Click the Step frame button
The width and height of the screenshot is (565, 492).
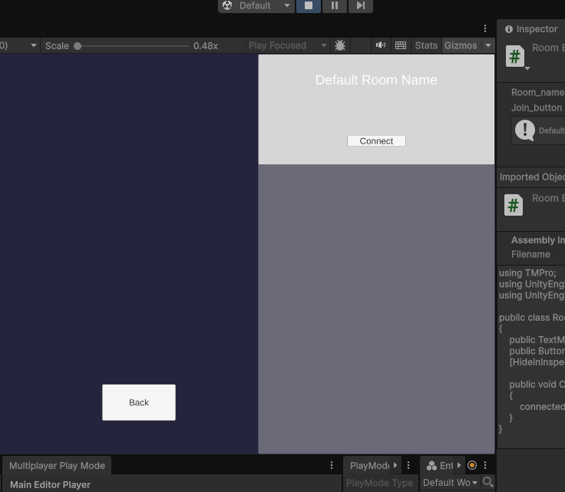point(360,5)
